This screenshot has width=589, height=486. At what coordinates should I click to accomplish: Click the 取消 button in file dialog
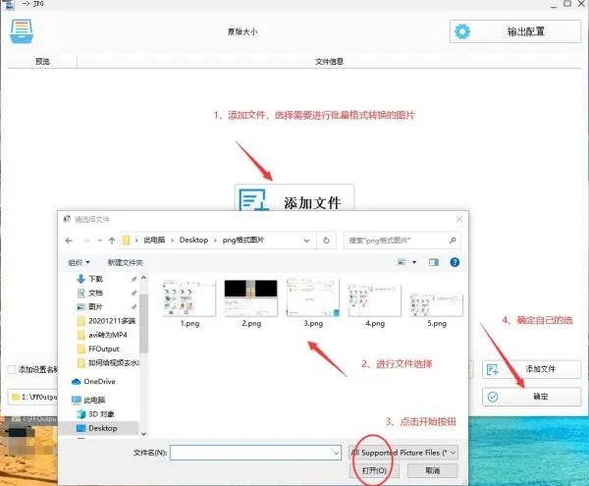point(432,470)
